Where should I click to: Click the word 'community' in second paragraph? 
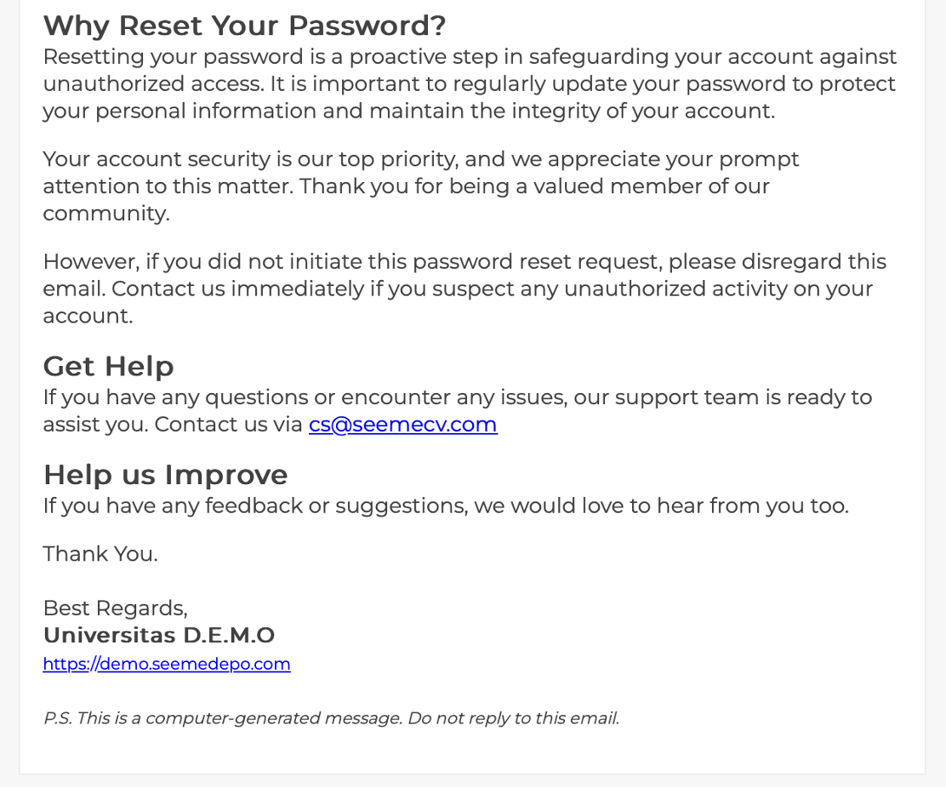106,214
